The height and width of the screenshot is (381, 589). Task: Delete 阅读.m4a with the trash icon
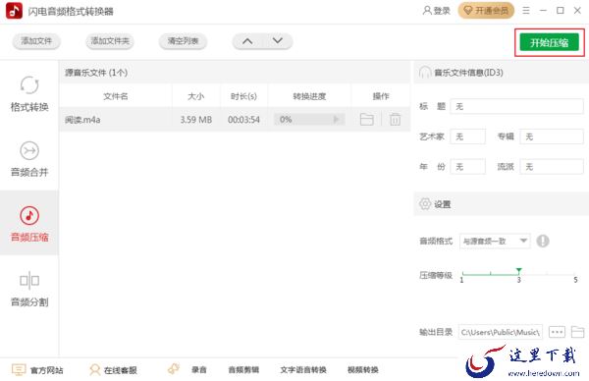click(395, 120)
